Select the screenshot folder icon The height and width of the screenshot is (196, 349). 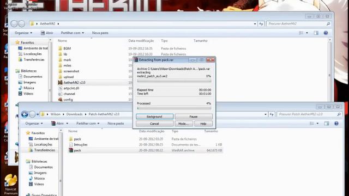point(60,71)
